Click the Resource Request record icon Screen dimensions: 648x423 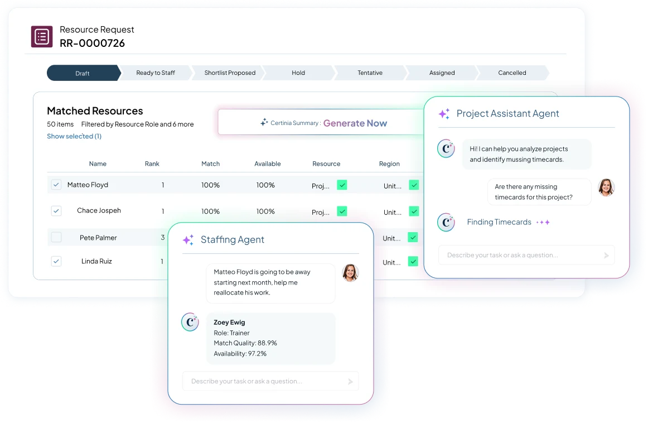coord(42,37)
